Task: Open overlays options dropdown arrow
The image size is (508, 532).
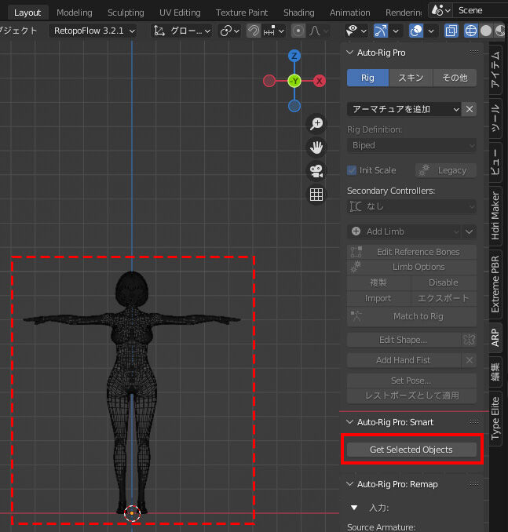Action: (x=431, y=31)
